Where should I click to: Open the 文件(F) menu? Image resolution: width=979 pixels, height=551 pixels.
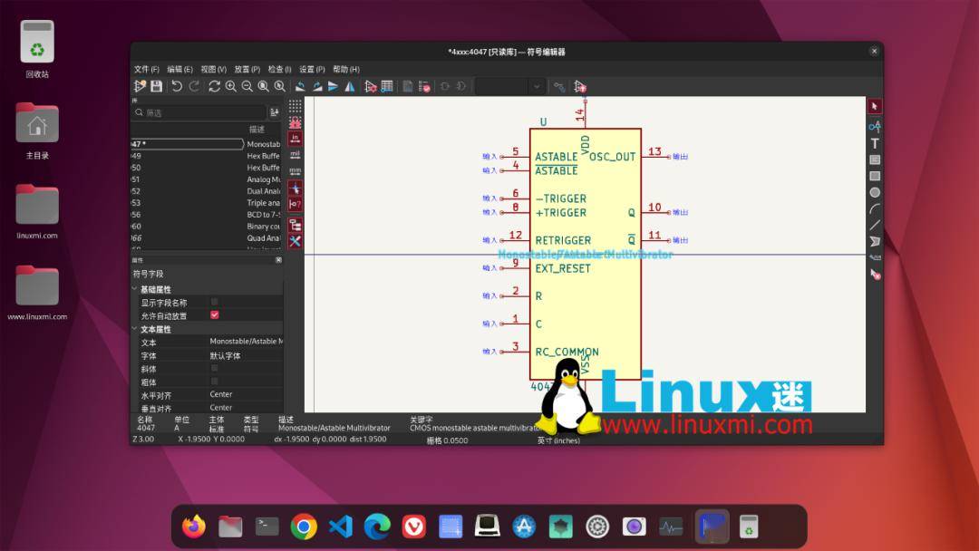pos(147,69)
